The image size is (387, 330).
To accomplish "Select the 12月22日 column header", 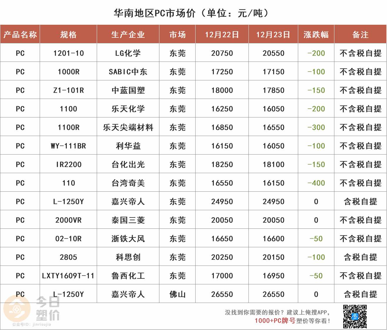I will (x=222, y=34).
